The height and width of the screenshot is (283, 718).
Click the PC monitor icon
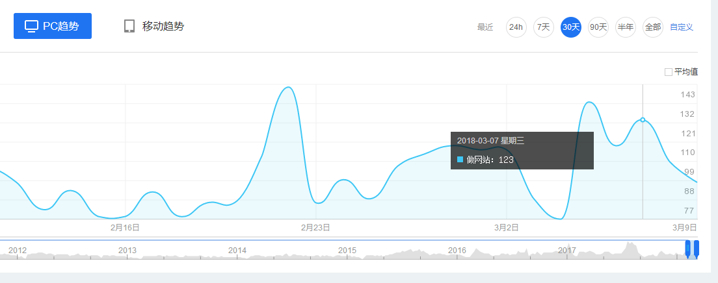tap(32, 26)
